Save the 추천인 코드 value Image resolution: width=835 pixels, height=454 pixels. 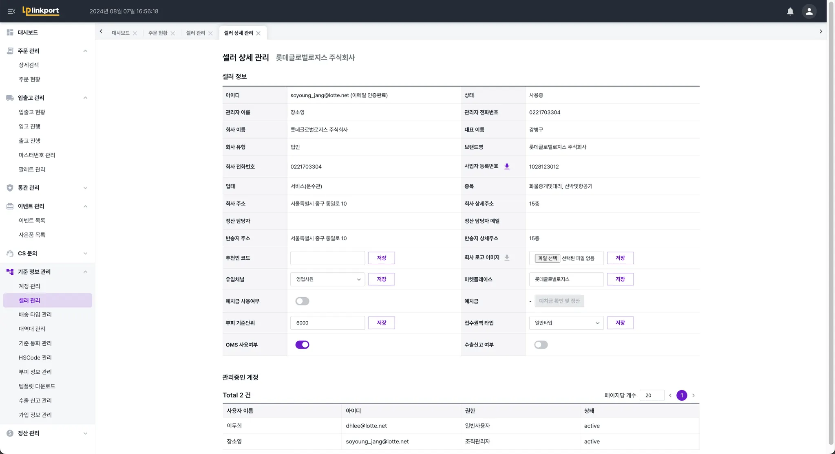point(381,258)
